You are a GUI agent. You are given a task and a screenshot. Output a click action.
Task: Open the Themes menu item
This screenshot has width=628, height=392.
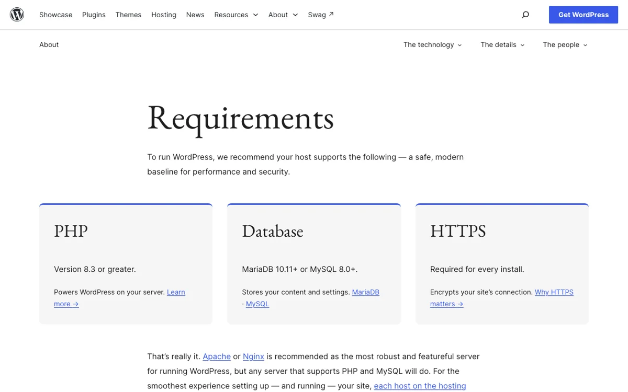point(128,15)
